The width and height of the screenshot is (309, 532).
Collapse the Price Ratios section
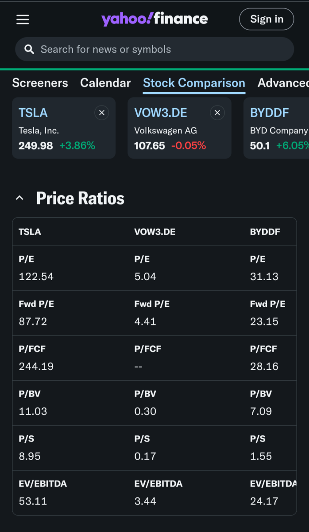tap(19, 198)
